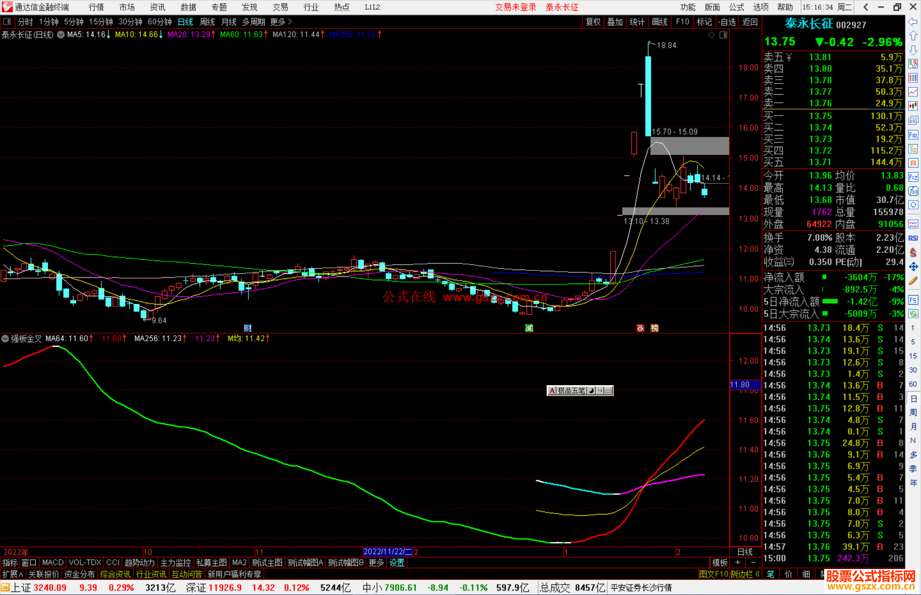Image resolution: width=921 pixels, height=595 pixels.
Task: Open the 公式 menu
Action: (x=736, y=7)
